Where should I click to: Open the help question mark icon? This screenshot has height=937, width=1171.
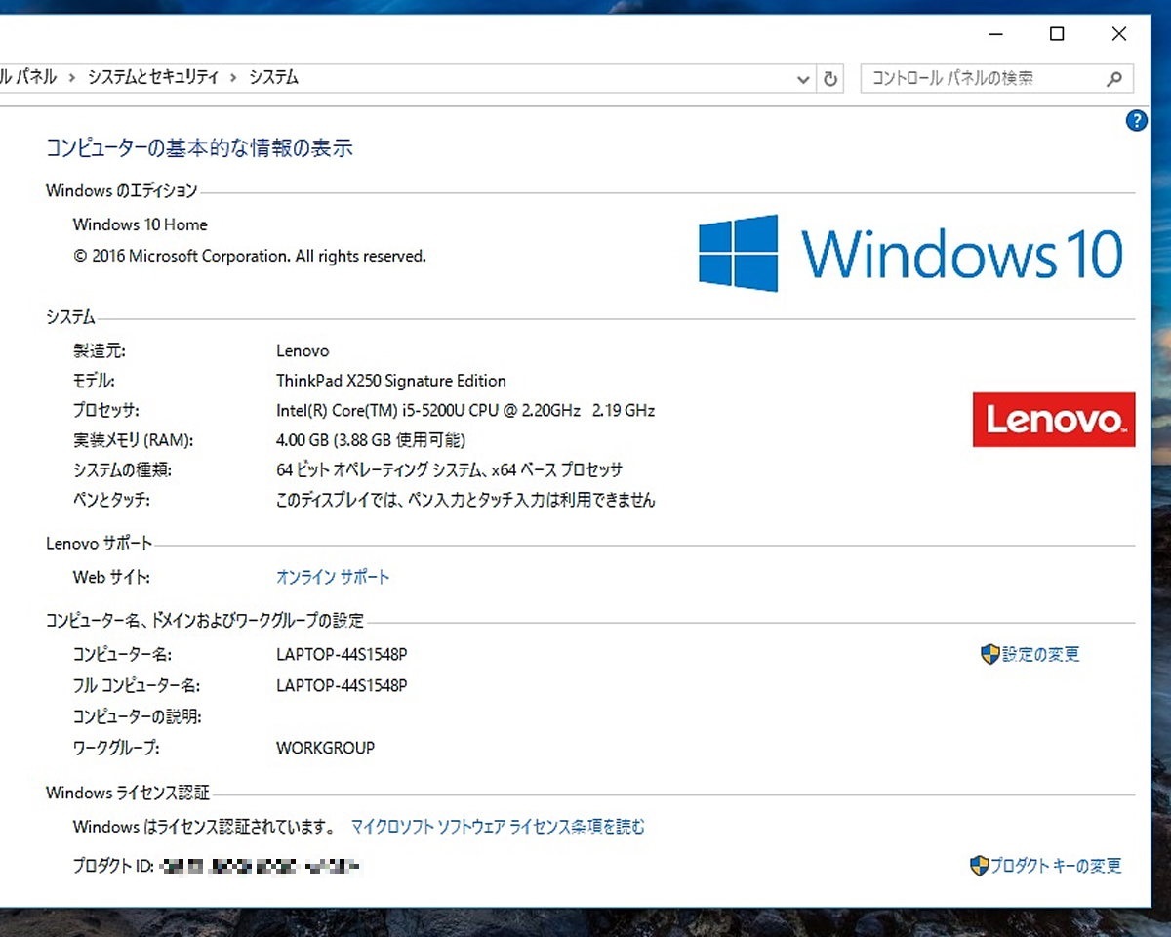coord(1136,121)
